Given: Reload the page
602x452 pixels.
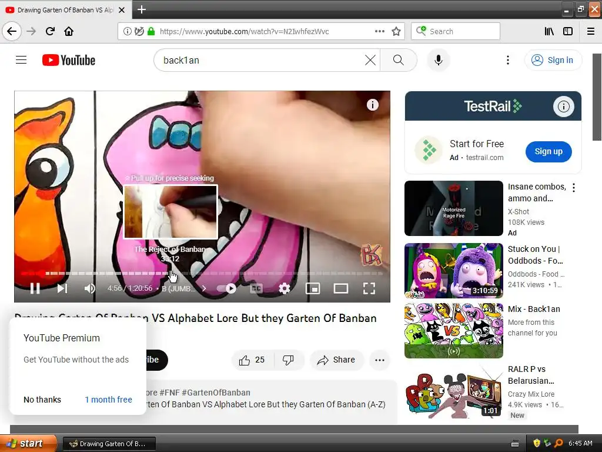Looking at the screenshot, I should [x=50, y=31].
